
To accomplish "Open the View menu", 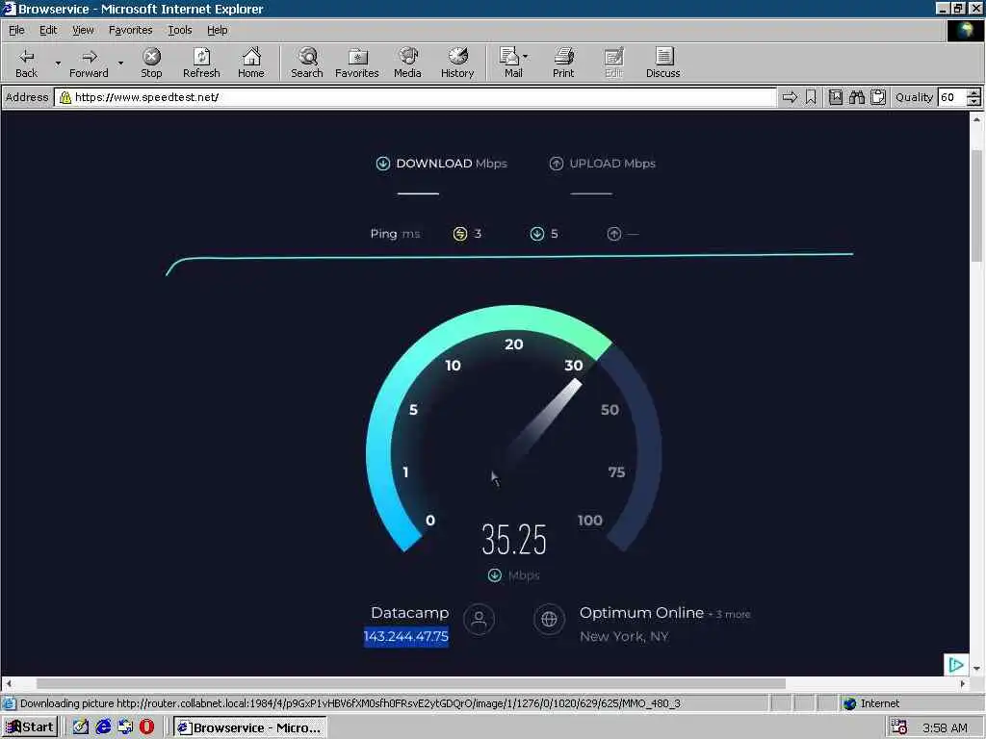I will pyautogui.click(x=83, y=30).
